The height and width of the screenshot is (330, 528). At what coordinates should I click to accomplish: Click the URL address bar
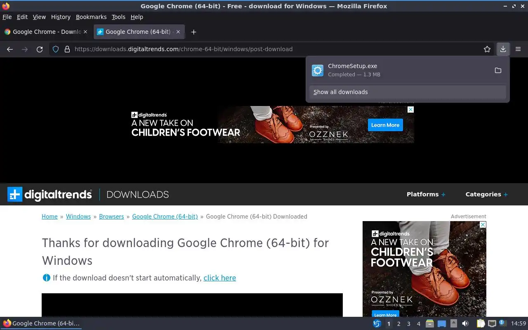coord(272,49)
